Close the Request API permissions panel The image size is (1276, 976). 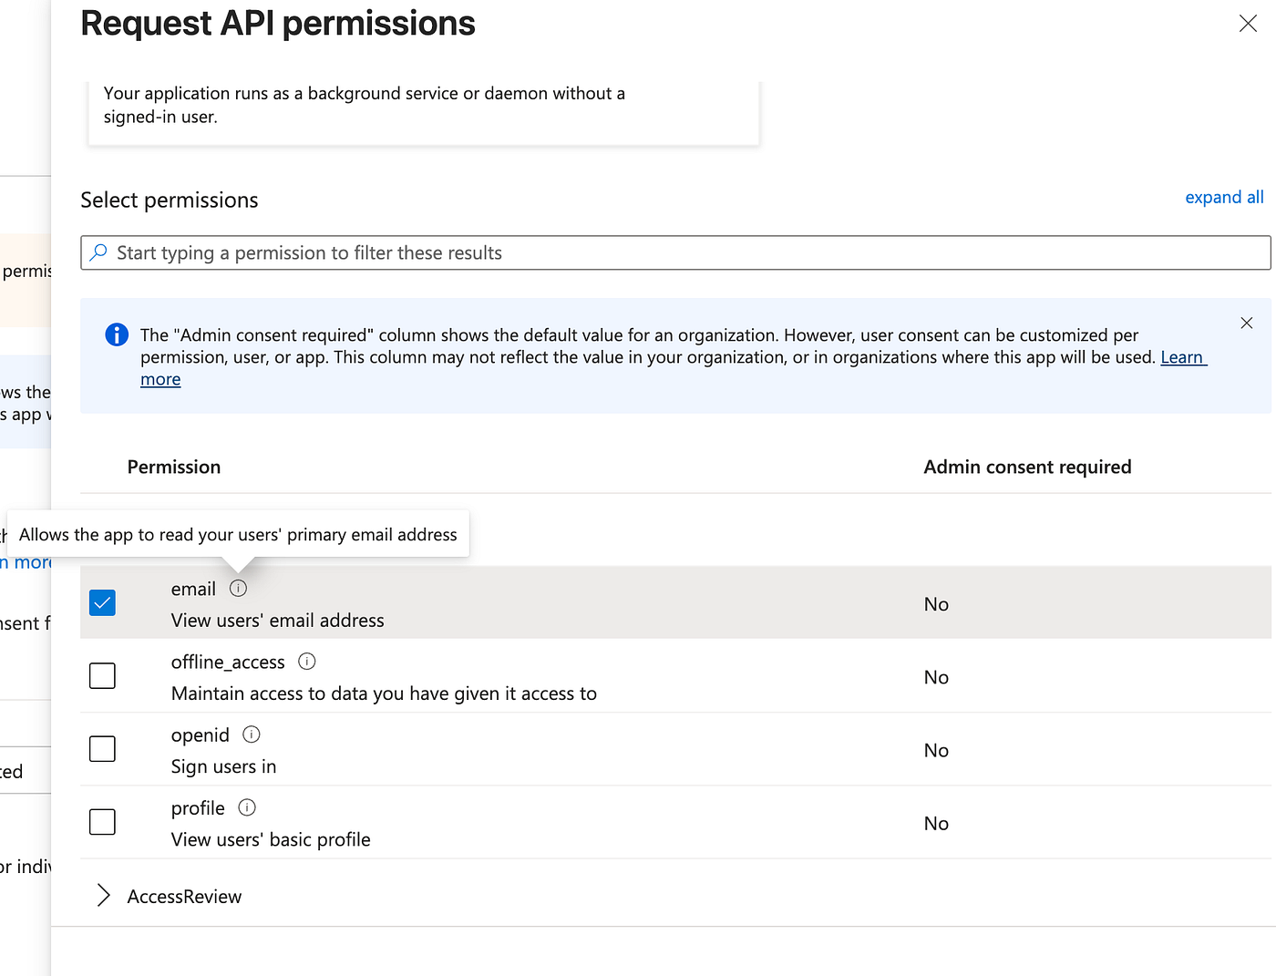click(x=1248, y=24)
